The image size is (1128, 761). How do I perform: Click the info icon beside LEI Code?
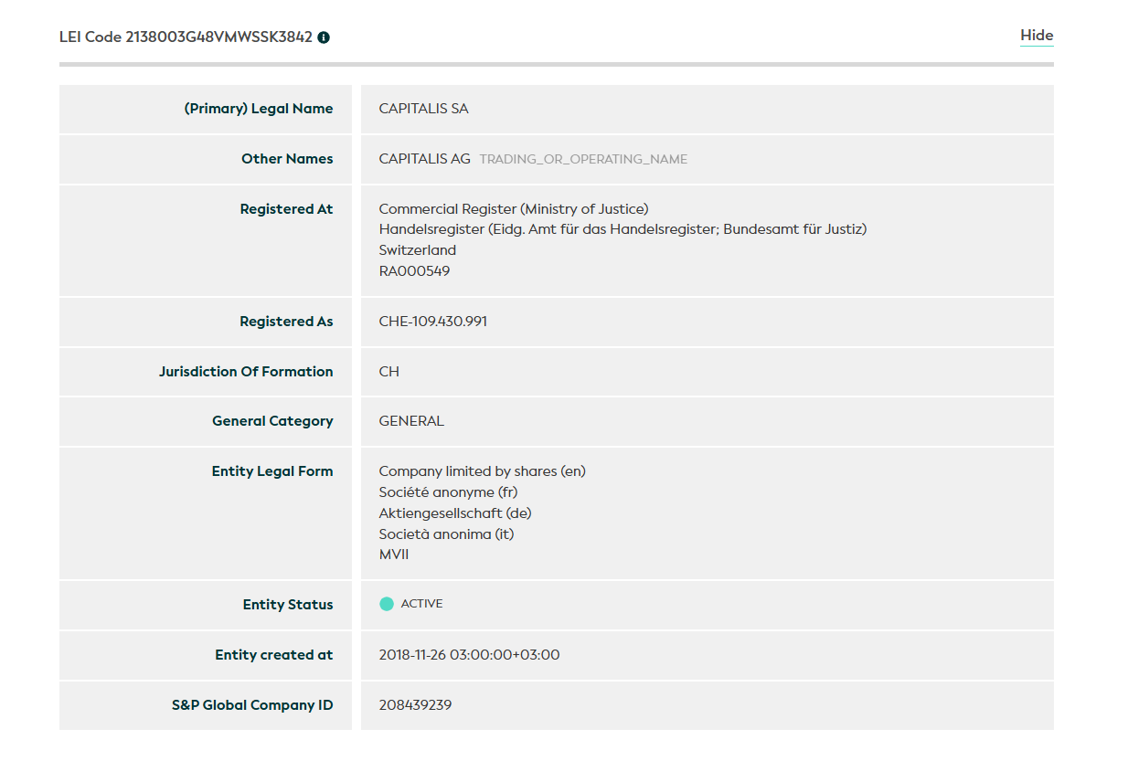pyautogui.click(x=324, y=37)
